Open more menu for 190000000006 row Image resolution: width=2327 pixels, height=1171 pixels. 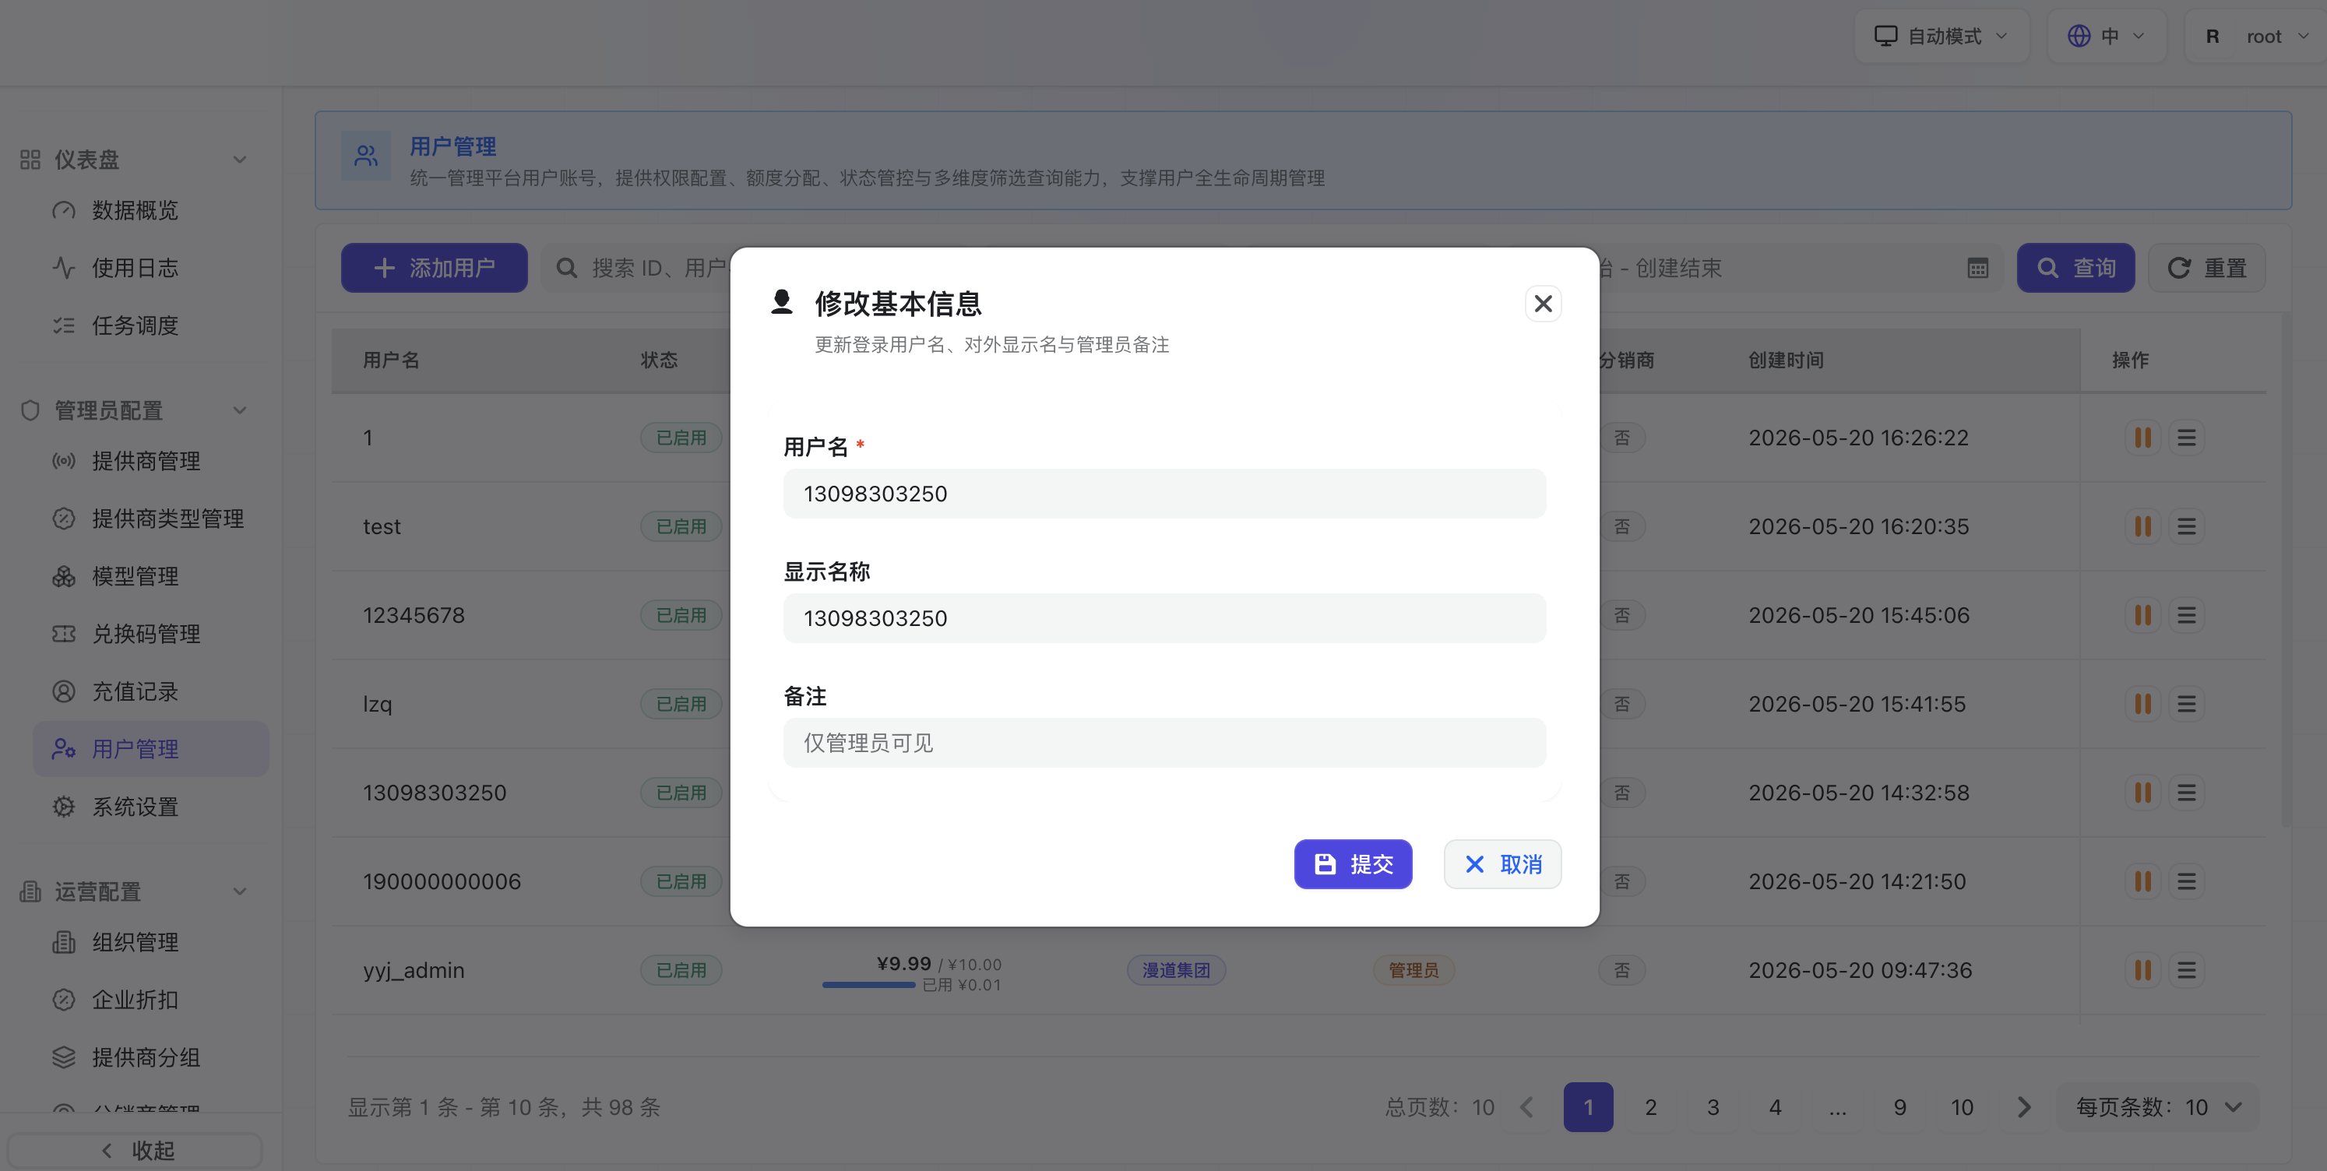click(2186, 882)
